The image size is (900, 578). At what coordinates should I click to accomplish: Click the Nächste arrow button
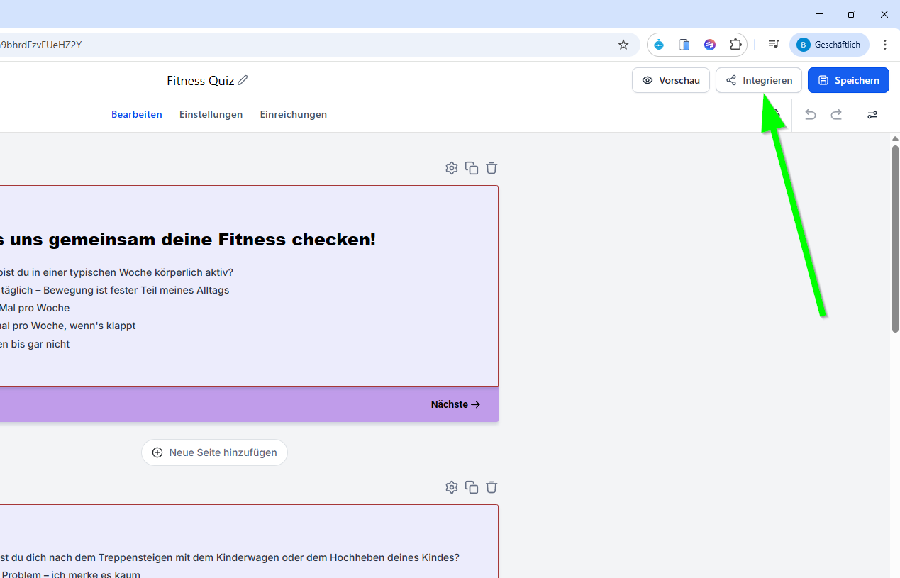click(x=456, y=404)
